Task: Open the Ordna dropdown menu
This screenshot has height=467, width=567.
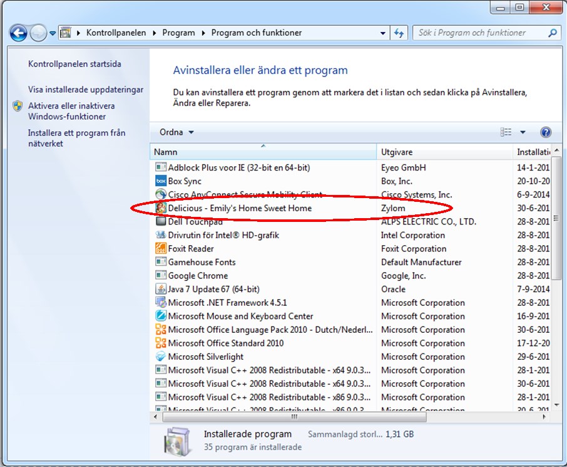Action: [x=176, y=132]
